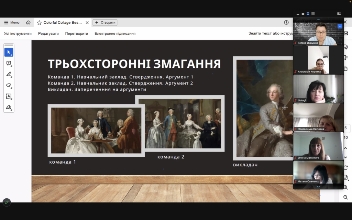Minimize Zoom video panel to thin bar
The image size is (352, 220).
298,14
